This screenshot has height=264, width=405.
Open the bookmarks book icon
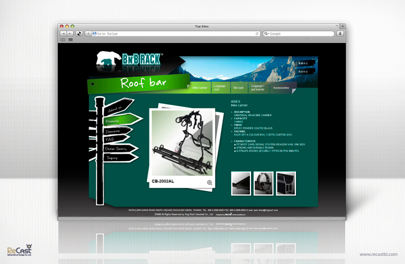(x=63, y=39)
